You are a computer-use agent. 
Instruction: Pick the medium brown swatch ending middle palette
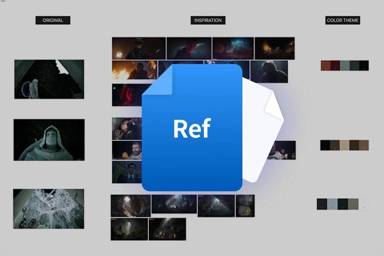click(x=364, y=145)
